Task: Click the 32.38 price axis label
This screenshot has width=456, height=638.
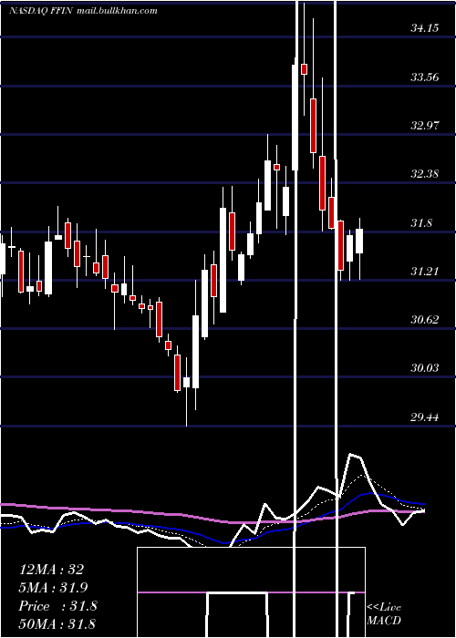Action: pyautogui.click(x=425, y=174)
